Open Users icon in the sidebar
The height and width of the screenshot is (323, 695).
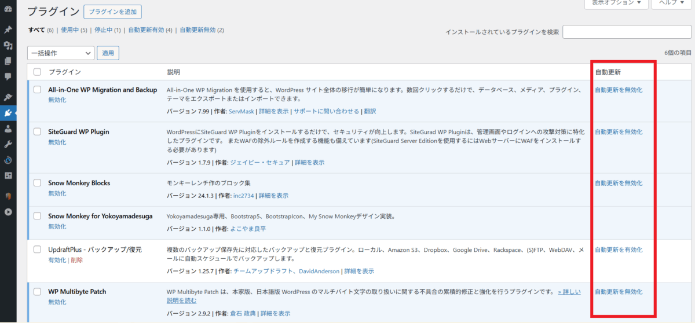click(8, 129)
